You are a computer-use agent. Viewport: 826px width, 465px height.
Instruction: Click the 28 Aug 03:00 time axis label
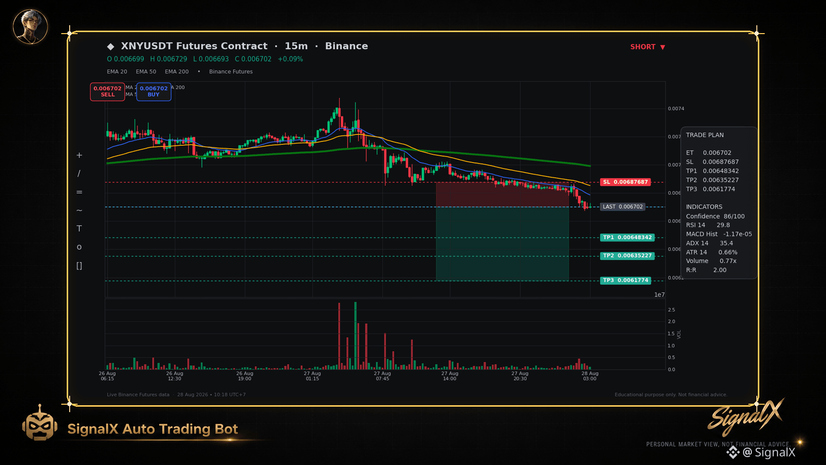[x=590, y=376]
